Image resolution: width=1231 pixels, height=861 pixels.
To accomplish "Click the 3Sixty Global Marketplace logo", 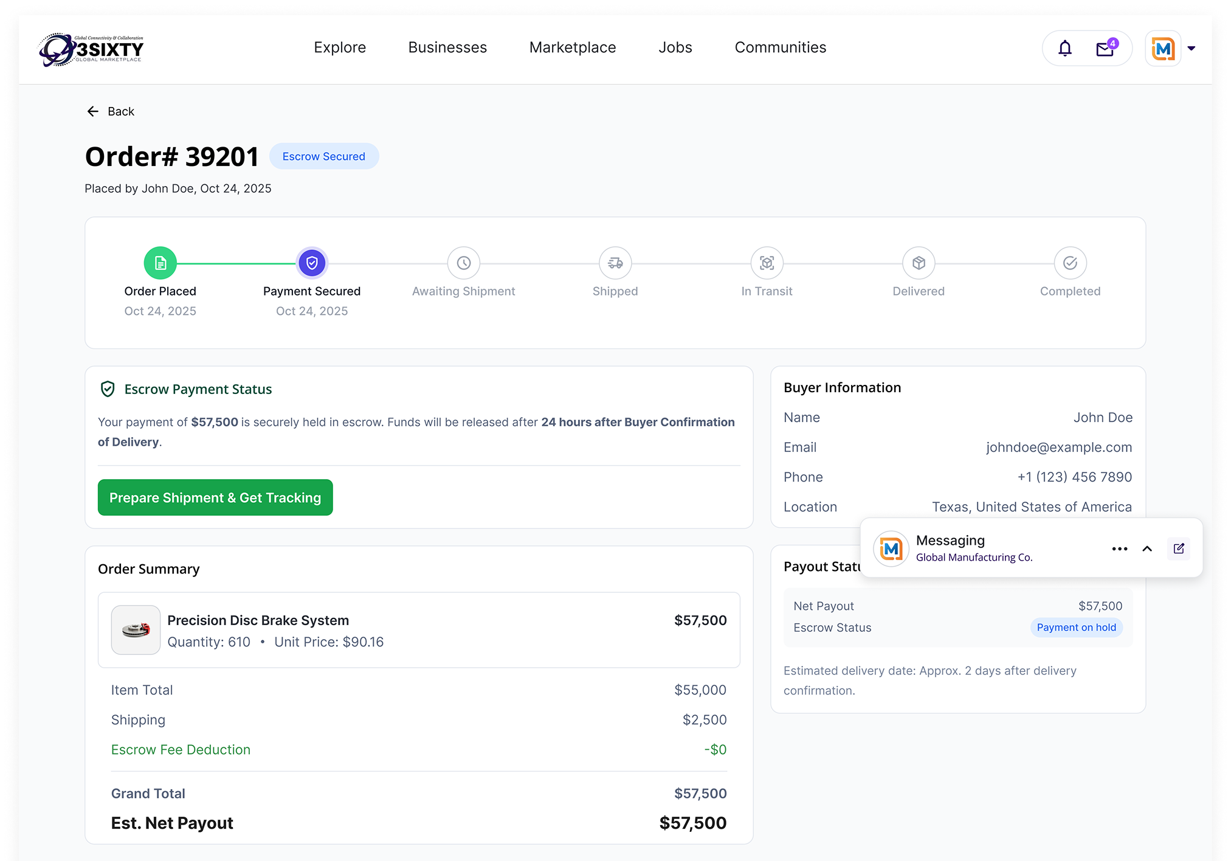I will [91, 49].
